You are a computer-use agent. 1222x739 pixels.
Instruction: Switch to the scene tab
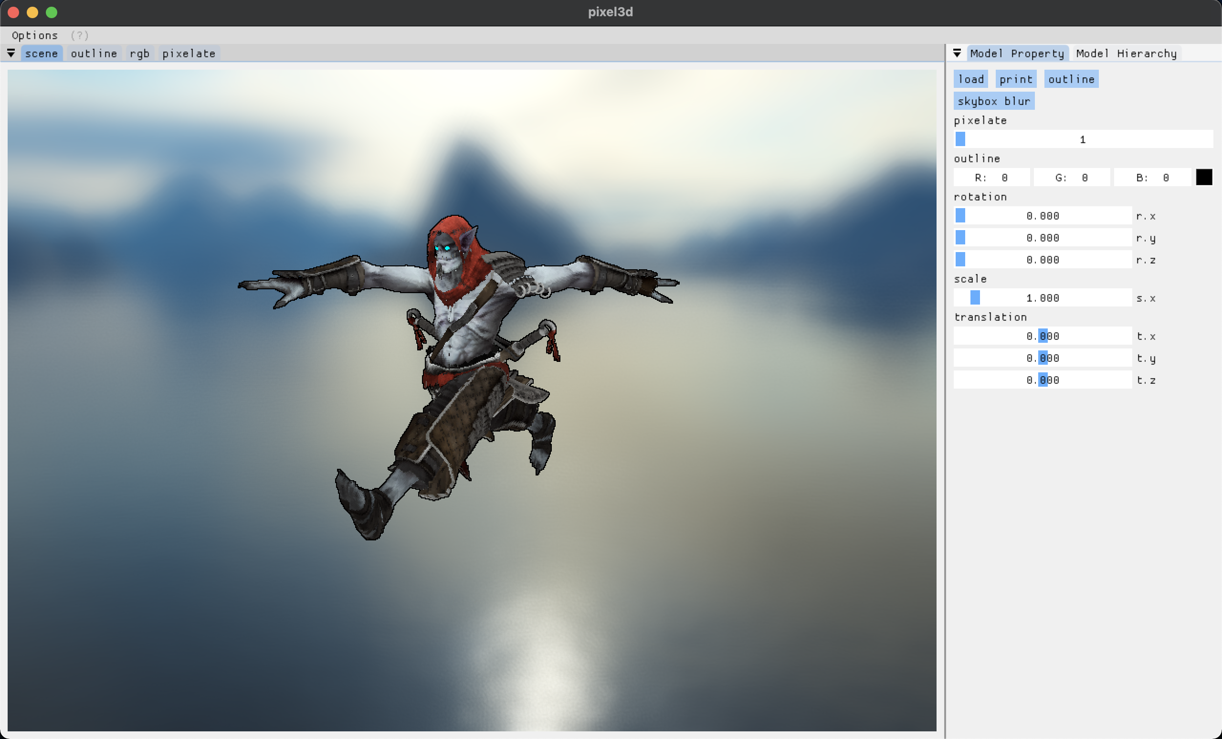tap(42, 53)
